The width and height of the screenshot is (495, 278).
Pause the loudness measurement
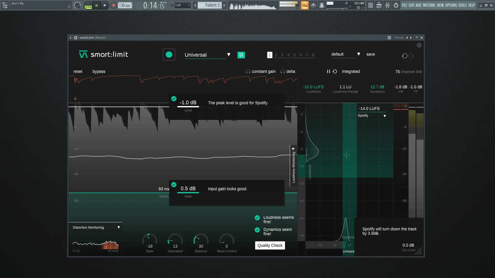[328, 72]
